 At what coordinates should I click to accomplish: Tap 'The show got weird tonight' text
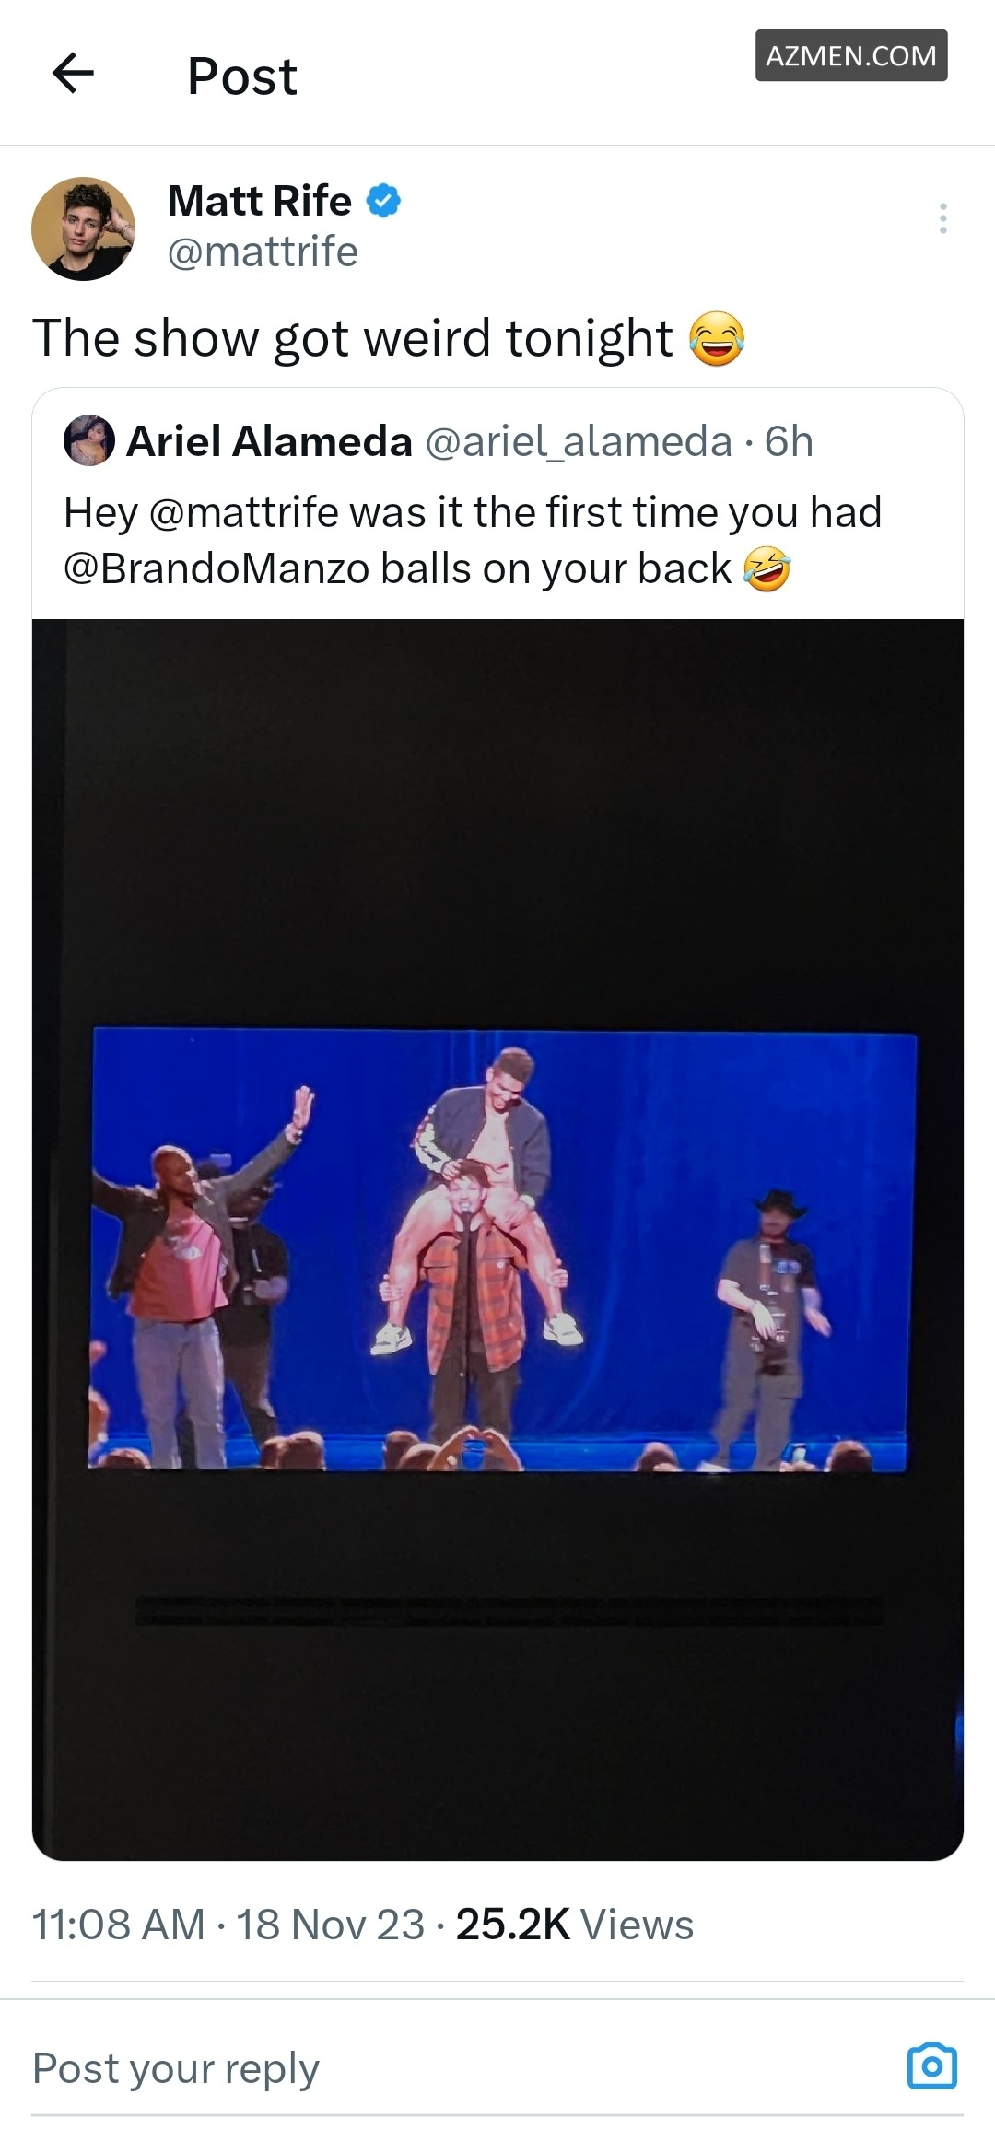(x=352, y=339)
